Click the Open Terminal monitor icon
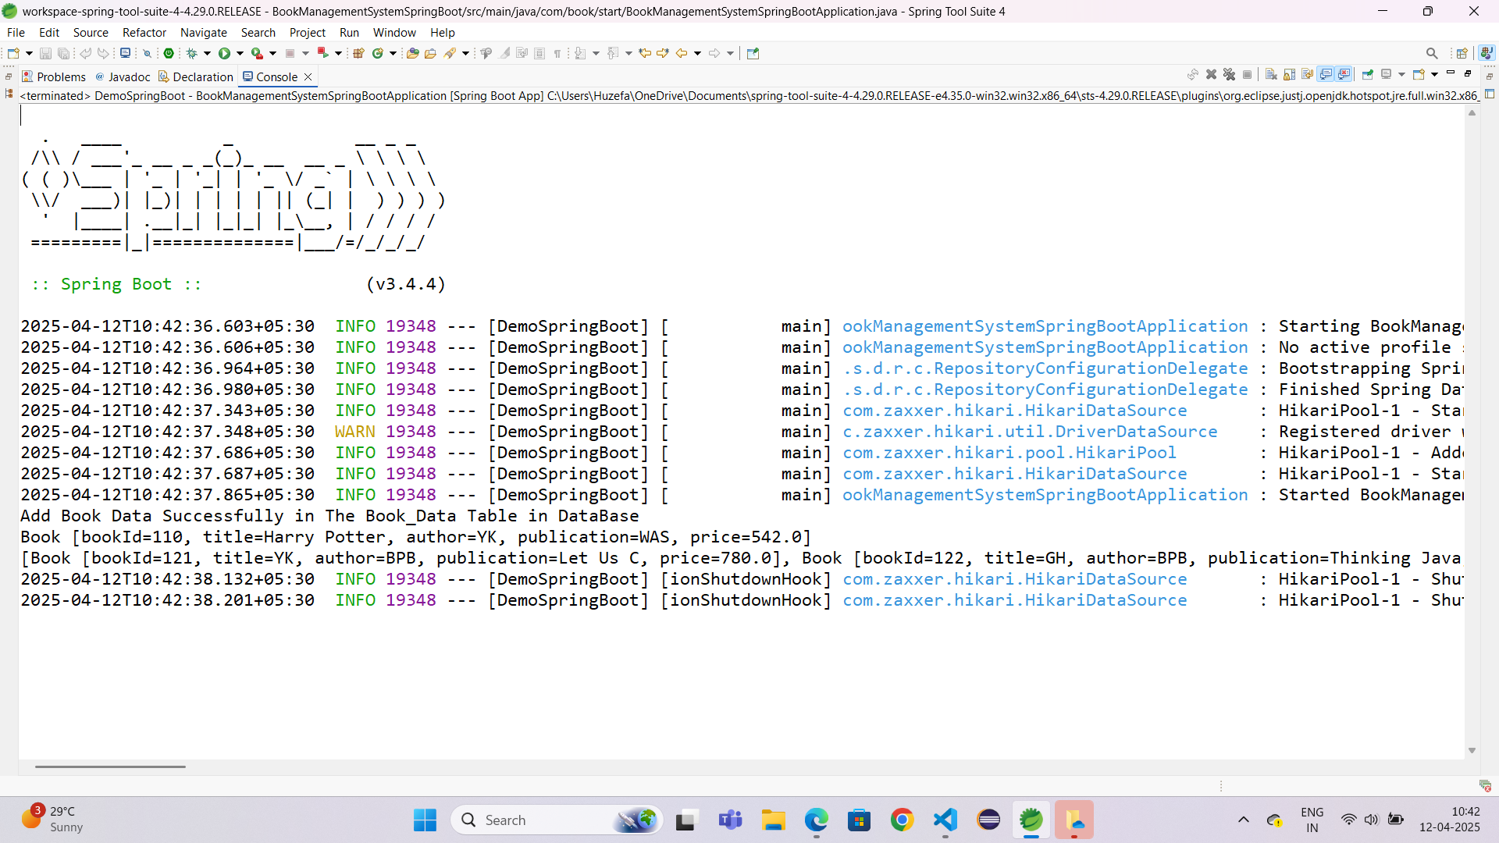Viewport: 1499px width, 843px height. click(125, 53)
